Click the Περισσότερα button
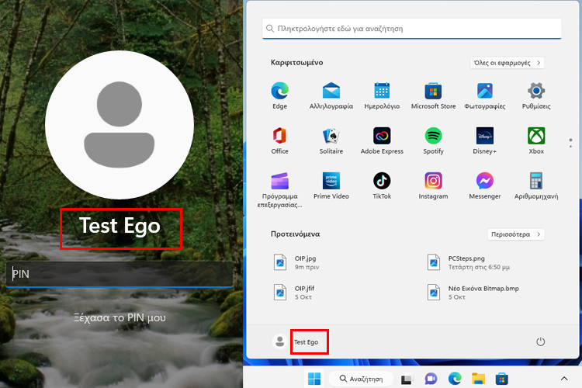 515,234
